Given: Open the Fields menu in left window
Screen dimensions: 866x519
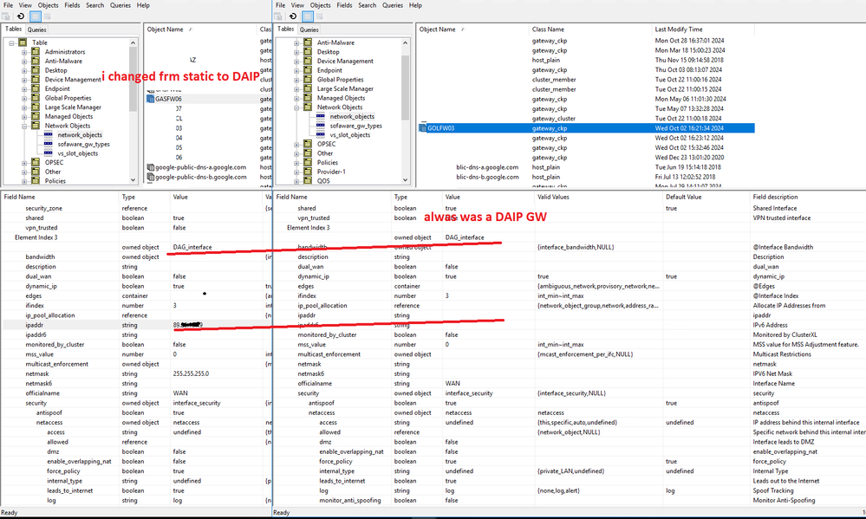Looking at the screenshot, I should pyautogui.click(x=70, y=5).
